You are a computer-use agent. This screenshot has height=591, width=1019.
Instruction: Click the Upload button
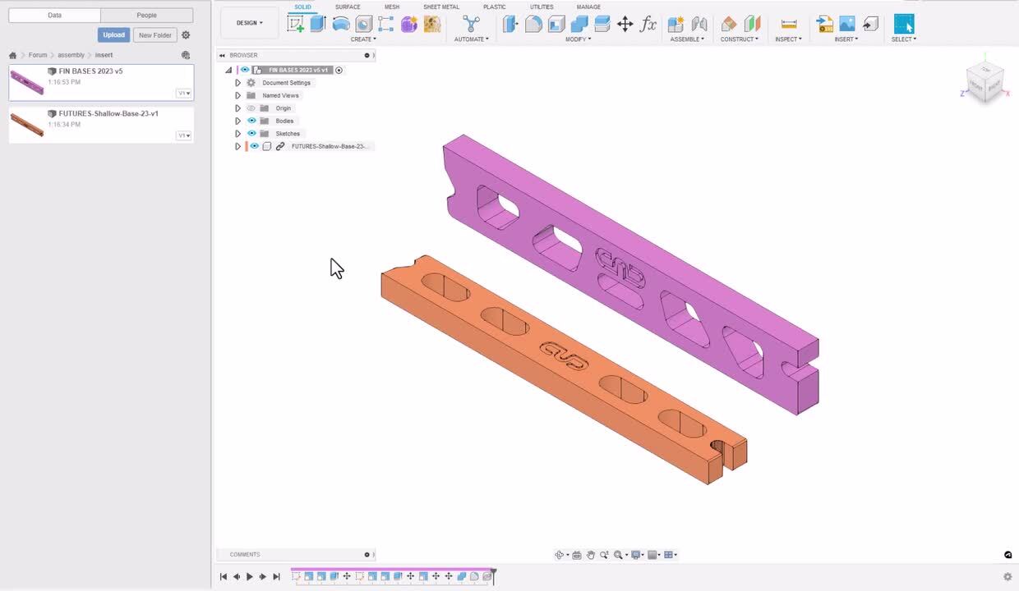point(113,35)
